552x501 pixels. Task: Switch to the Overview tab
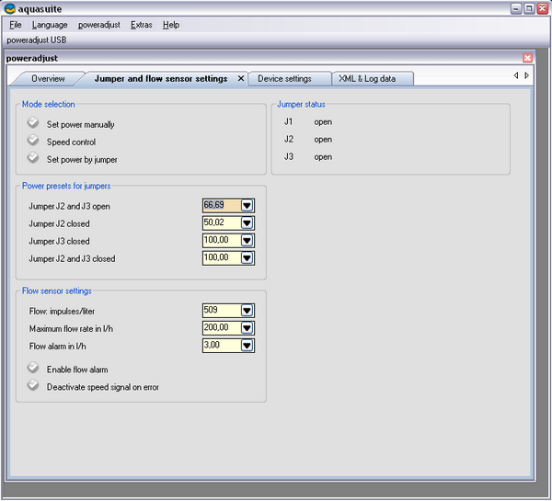pyautogui.click(x=48, y=78)
